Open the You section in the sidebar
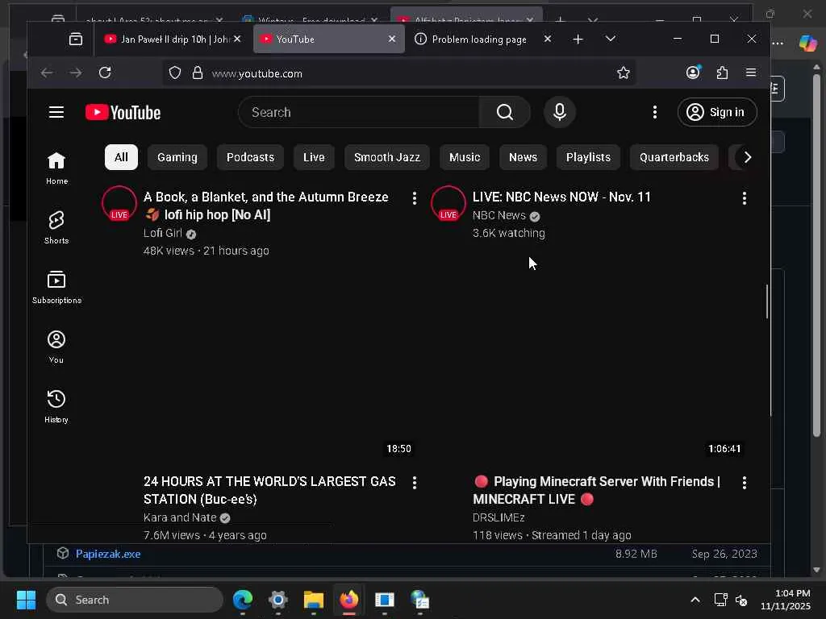The image size is (826, 619). pyautogui.click(x=56, y=347)
